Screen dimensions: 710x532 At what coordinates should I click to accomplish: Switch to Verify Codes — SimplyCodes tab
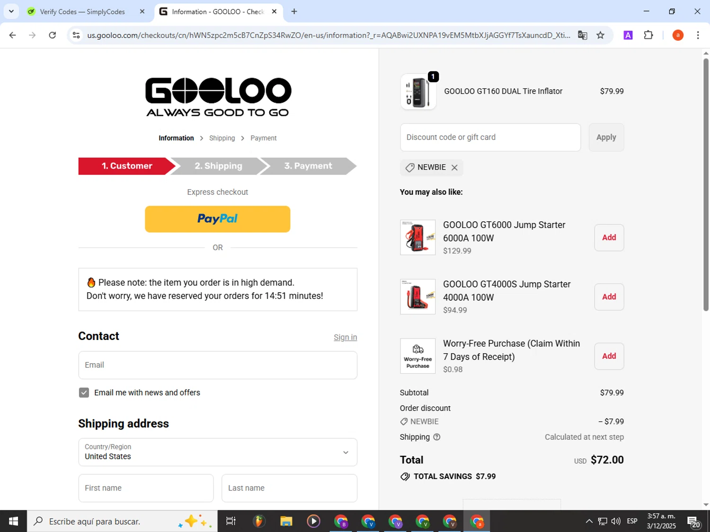pyautogui.click(x=82, y=11)
